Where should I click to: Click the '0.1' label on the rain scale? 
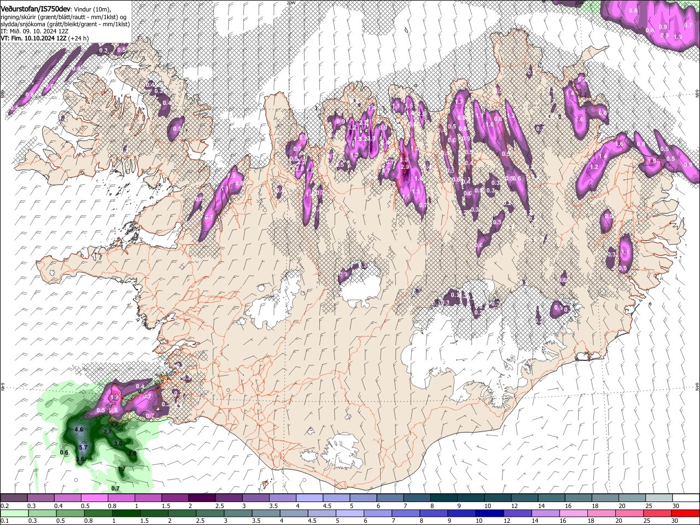coord(4,521)
